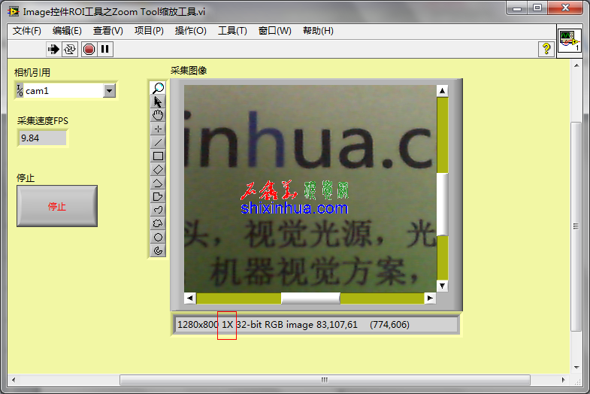Open the 文件(F) menu

(x=27, y=31)
